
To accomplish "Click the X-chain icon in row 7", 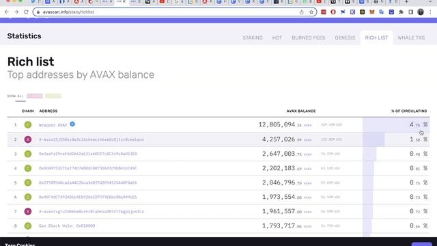I will (x=28, y=211).
